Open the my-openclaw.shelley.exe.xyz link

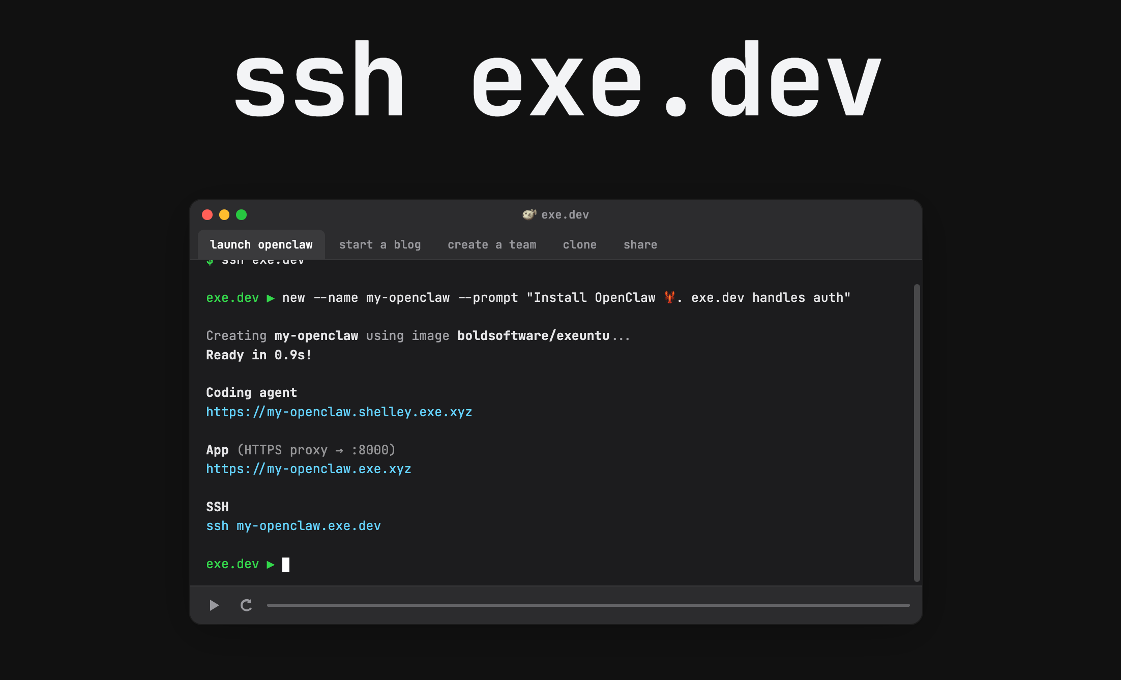click(339, 412)
